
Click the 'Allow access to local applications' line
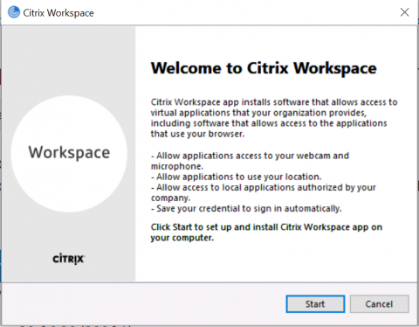click(264, 192)
